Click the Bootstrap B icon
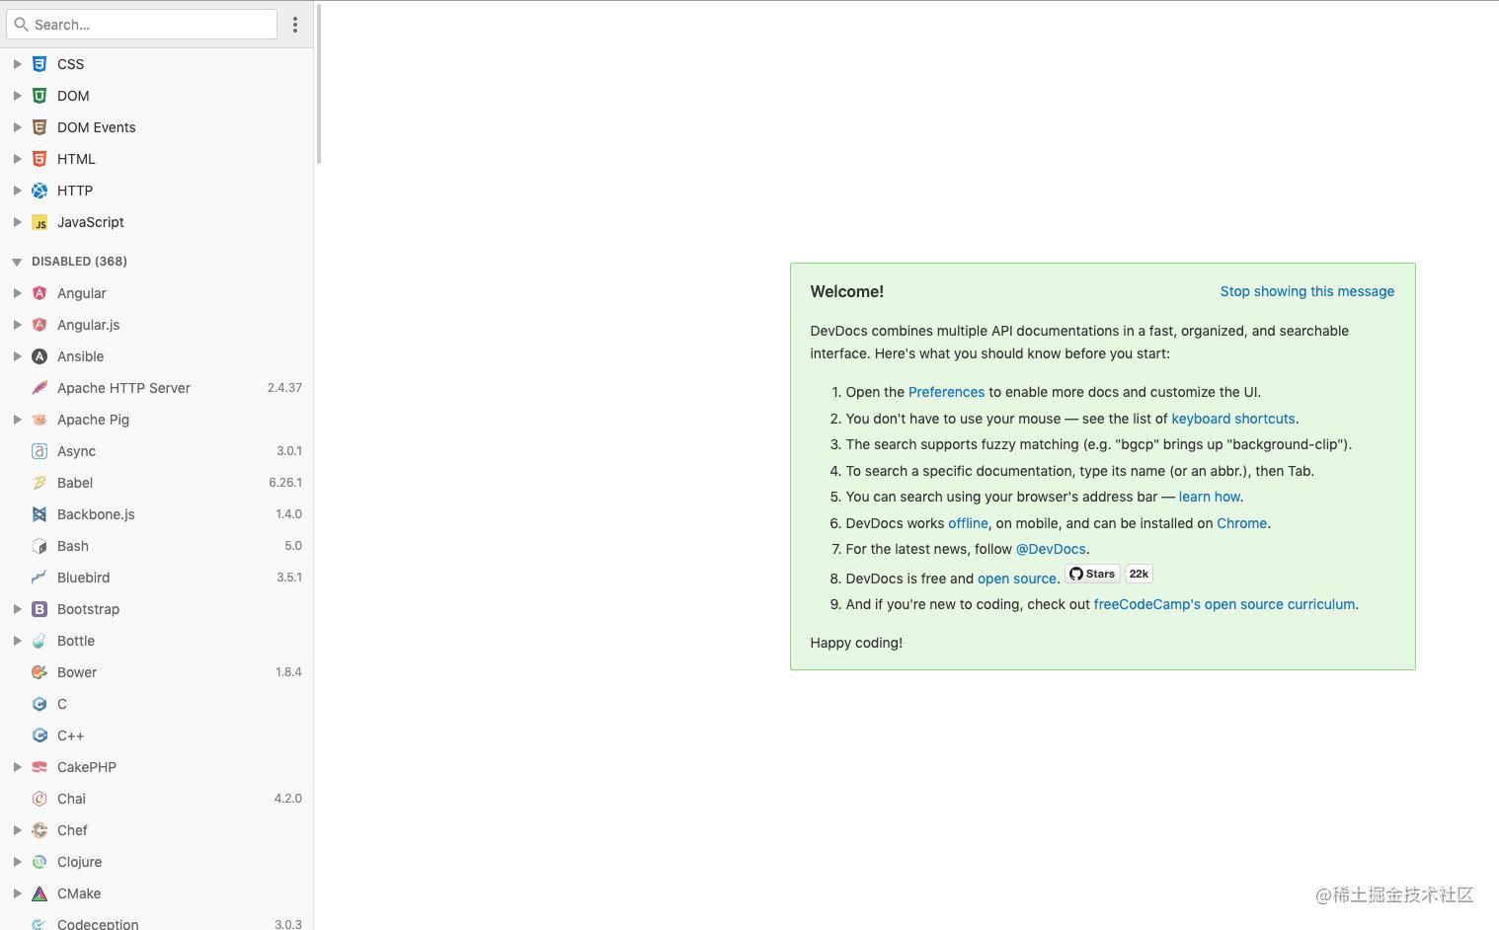The image size is (1499, 930). click(x=39, y=609)
